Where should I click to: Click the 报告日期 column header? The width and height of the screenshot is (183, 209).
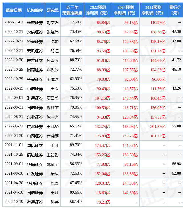pyautogui.click(x=14, y=10)
